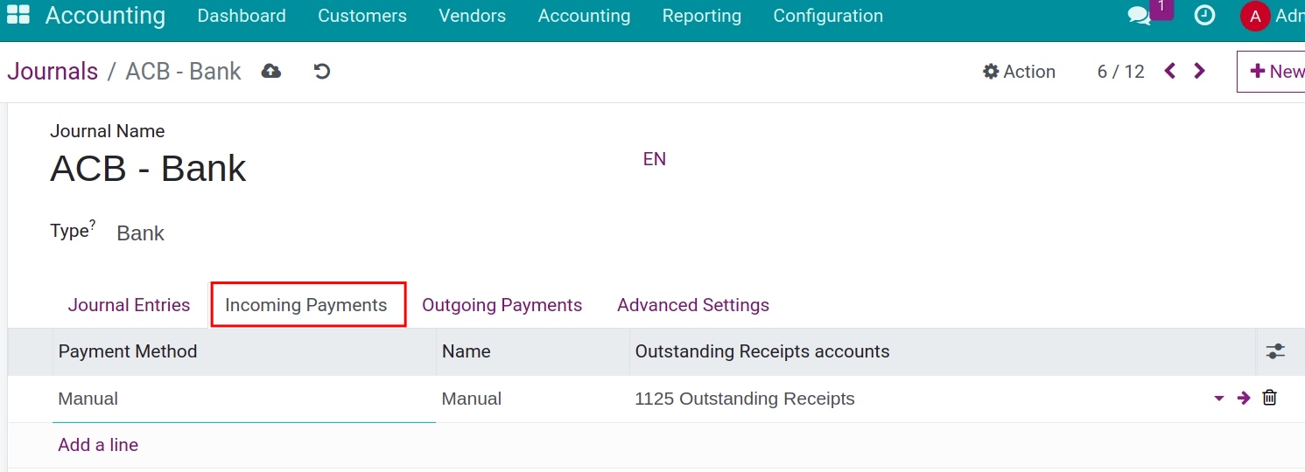Viewport: 1305px width, 472px height.
Task: Click the 1125 Outstanding Receipts account field
Action: click(x=919, y=399)
